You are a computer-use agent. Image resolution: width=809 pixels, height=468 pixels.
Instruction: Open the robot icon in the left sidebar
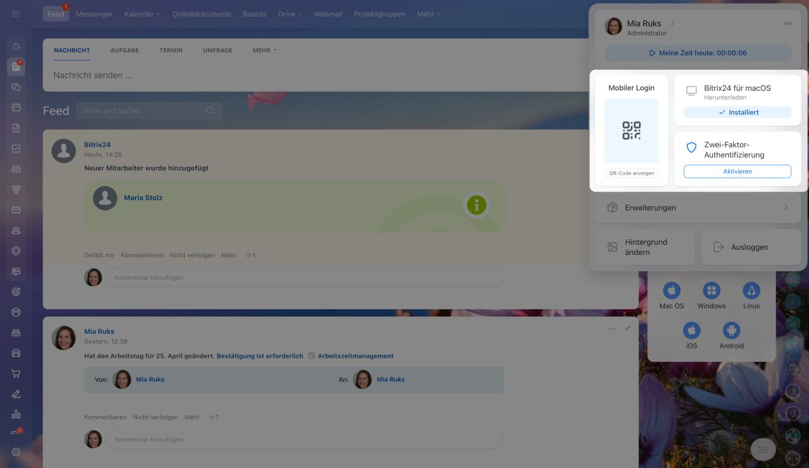[16, 333]
